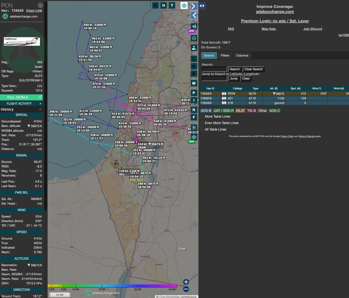Open the stats podium icon

(194, 48)
